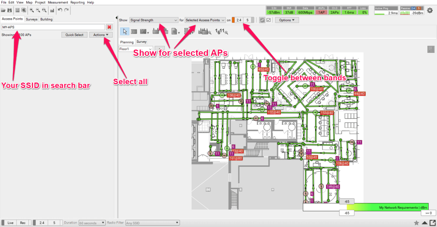Undo the last action

click(60, 10)
